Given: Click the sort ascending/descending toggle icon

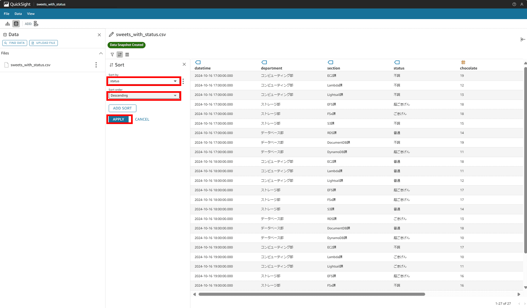Looking at the screenshot, I should 120,55.
